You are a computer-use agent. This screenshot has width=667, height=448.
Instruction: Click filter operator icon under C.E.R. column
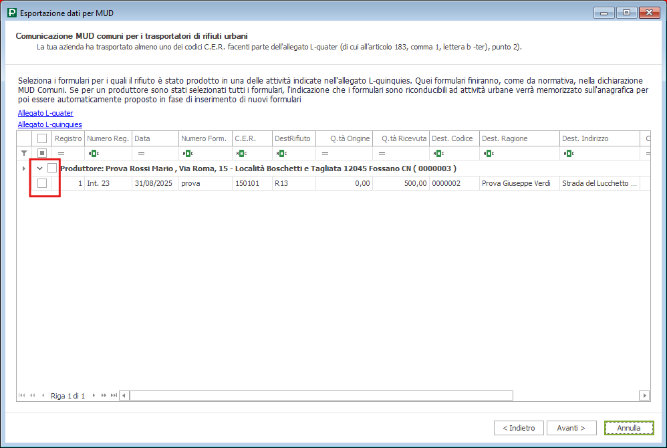click(x=239, y=153)
